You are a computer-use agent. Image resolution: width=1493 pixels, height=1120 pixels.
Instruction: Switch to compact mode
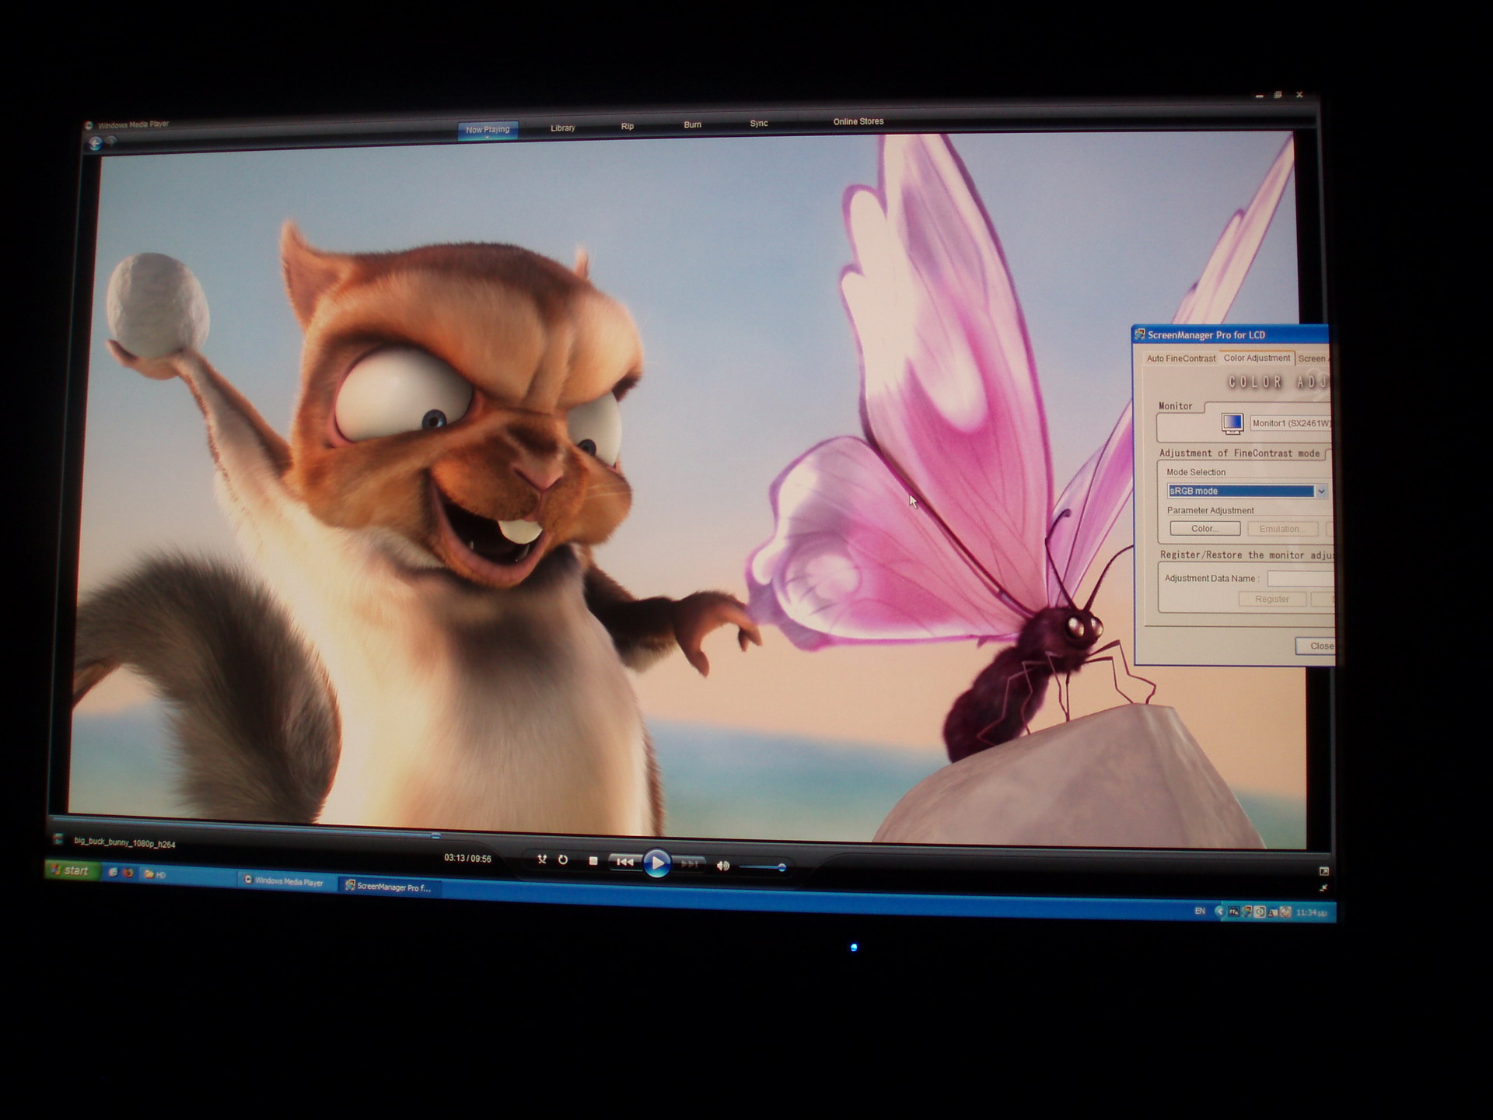coord(1323,887)
